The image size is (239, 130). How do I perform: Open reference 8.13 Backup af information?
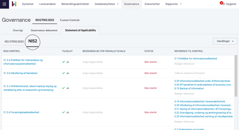point(189,88)
